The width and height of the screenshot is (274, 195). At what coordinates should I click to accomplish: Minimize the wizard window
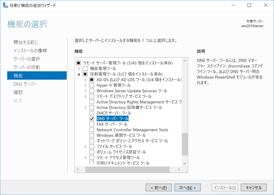click(x=233, y=5)
